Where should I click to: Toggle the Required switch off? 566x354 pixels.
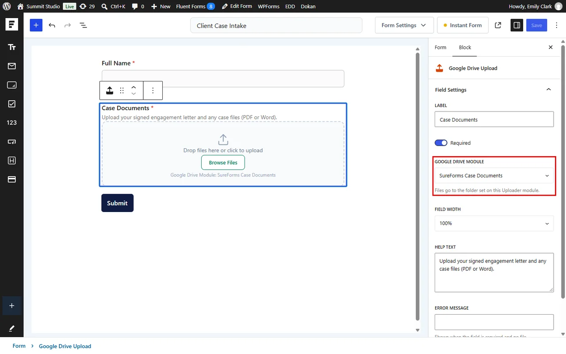(x=441, y=143)
